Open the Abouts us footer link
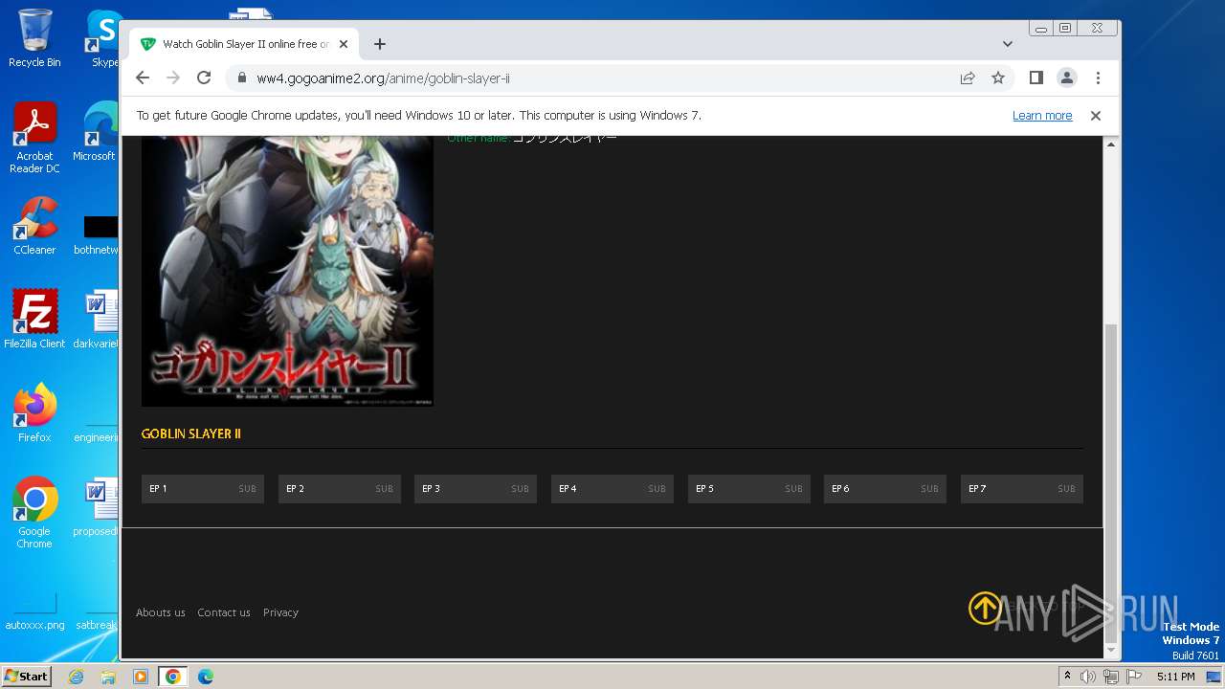Image resolution: width=1225 pixels, height=689 pixels. [161, 612]
